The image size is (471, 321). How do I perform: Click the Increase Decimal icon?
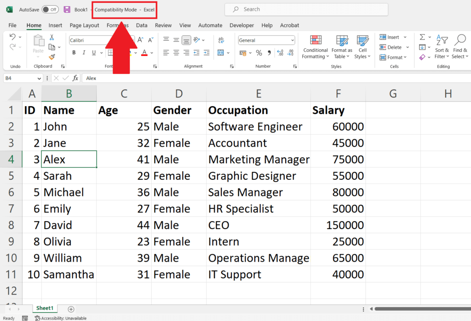click(280, 53)
